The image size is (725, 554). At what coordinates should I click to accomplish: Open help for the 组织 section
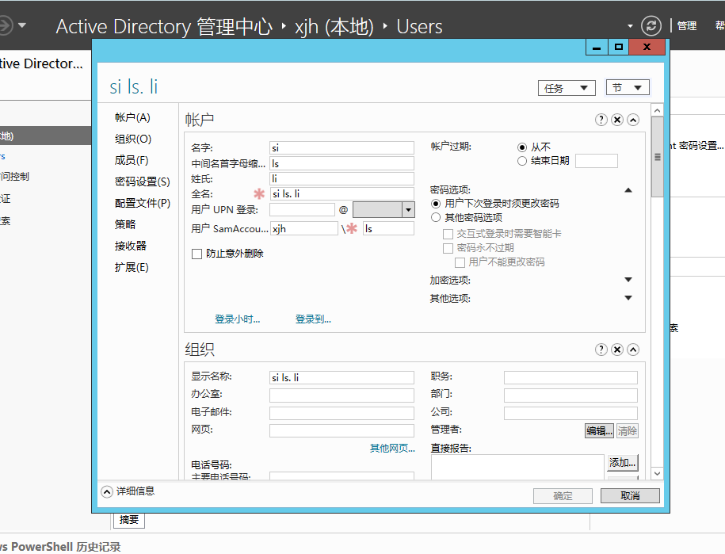click(x=601, y=350)
